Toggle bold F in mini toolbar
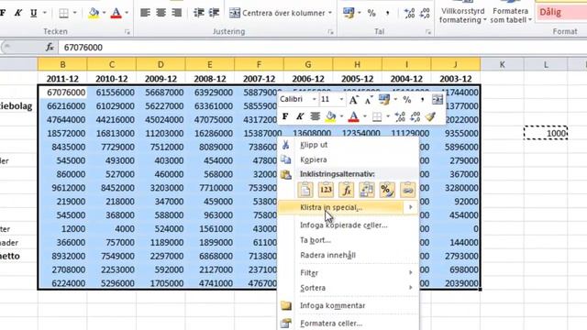Image resolution: width=587 pixels, height=330 pixels. coord(285,116)
